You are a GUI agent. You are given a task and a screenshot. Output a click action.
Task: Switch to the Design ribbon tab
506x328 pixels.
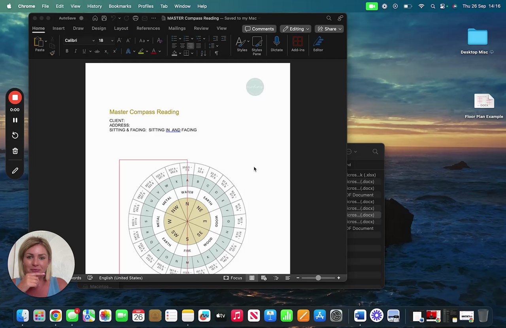pos(99,28)
